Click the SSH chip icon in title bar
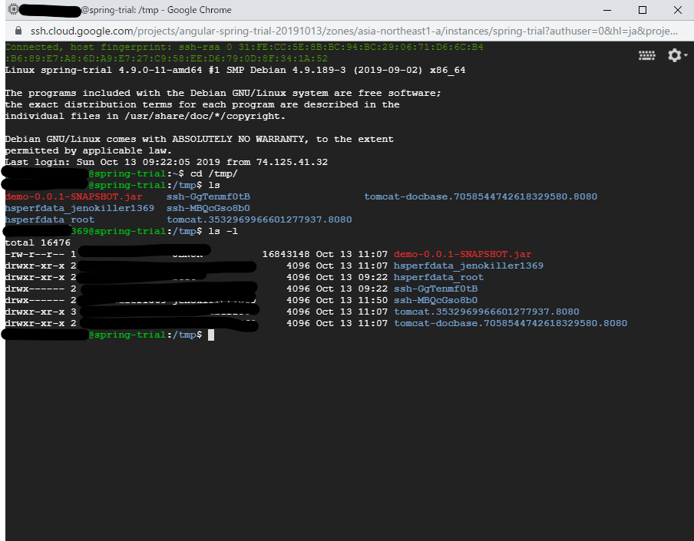This screenshot has height=541, width=694. tap(14, 9)
